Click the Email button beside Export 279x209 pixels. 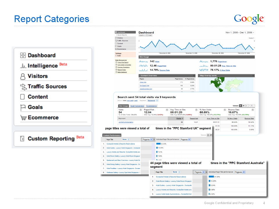149,35
